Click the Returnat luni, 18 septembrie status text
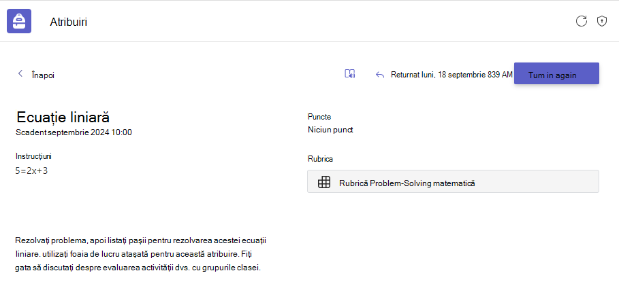 [451, 75]
